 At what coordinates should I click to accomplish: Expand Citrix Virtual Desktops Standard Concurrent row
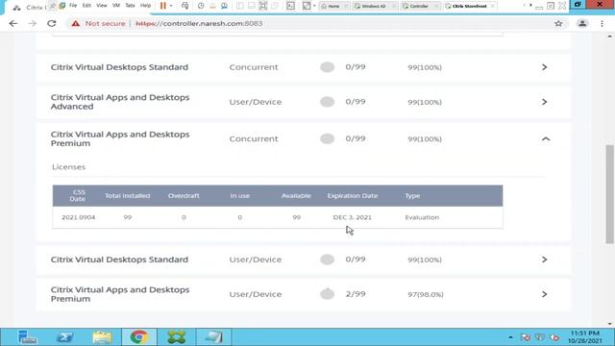click(x=545, y=67)
